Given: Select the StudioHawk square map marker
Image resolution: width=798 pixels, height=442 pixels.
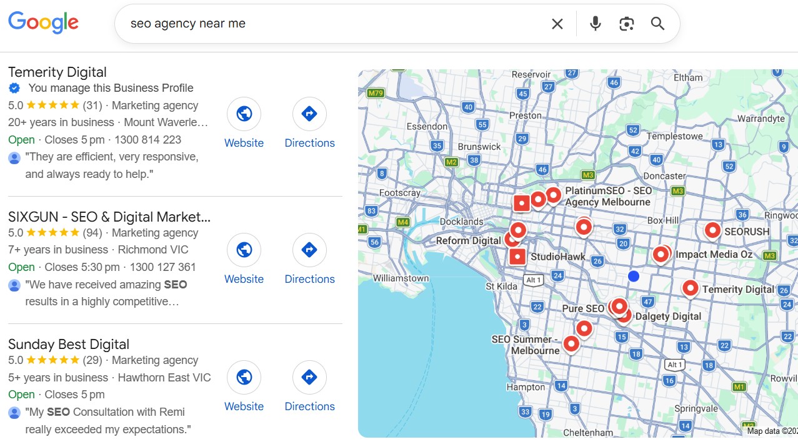Looking at the screenshot, I should point(517,257).
